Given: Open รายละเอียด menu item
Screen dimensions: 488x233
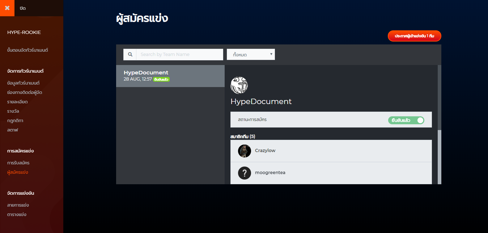Looking at the screenshot, I should point(17,102).
